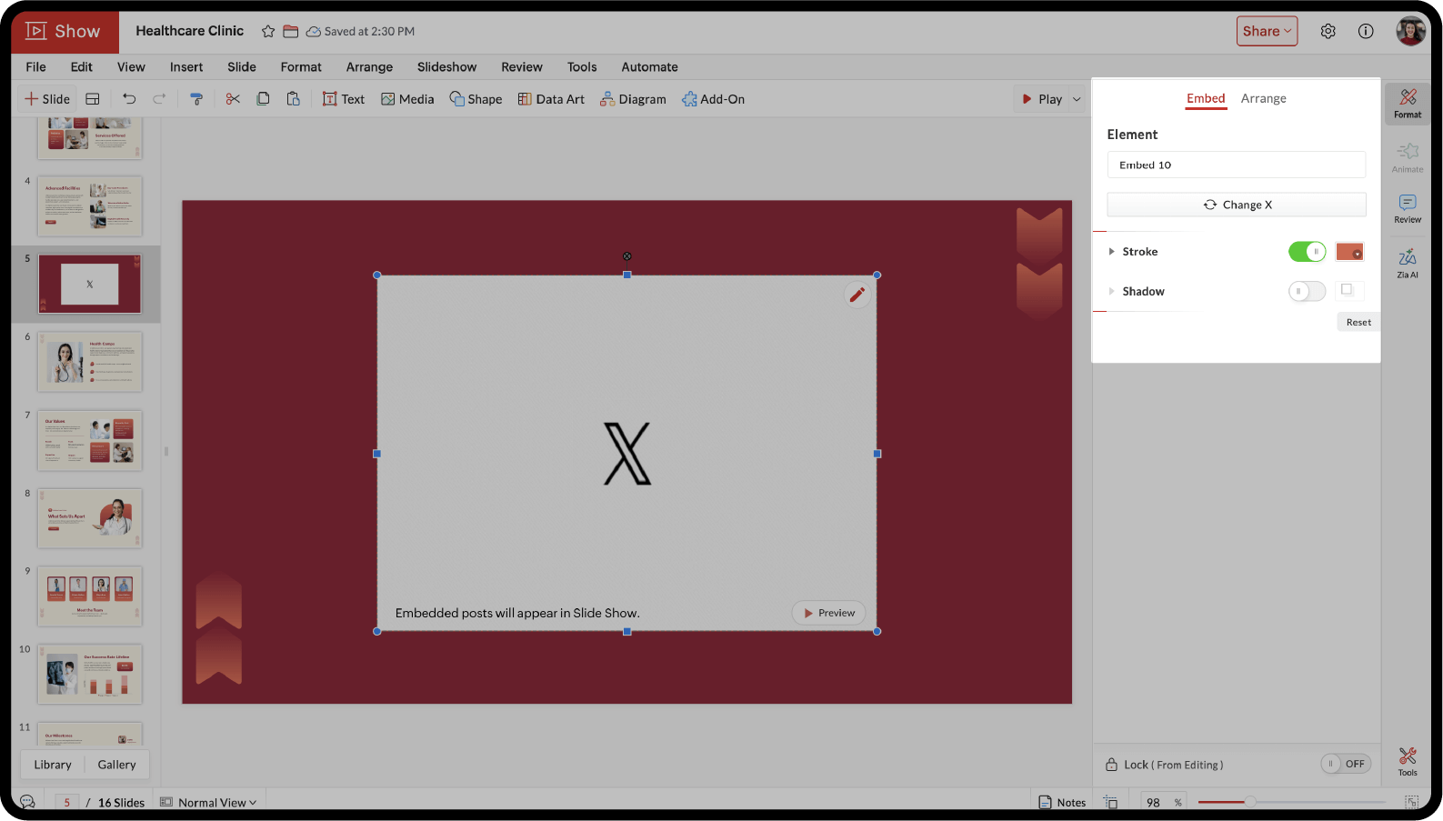Open the Play options dropdown arrow
This screenshot has width=1443, height=821.
[1077, 99]
